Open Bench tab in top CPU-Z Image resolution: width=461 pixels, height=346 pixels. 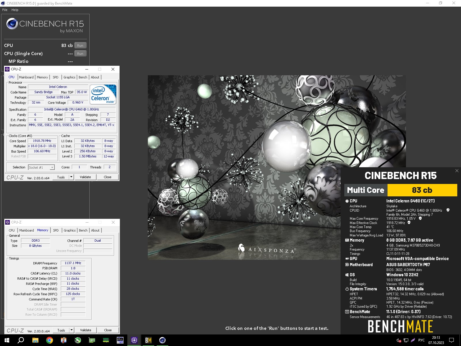(83, 77)
